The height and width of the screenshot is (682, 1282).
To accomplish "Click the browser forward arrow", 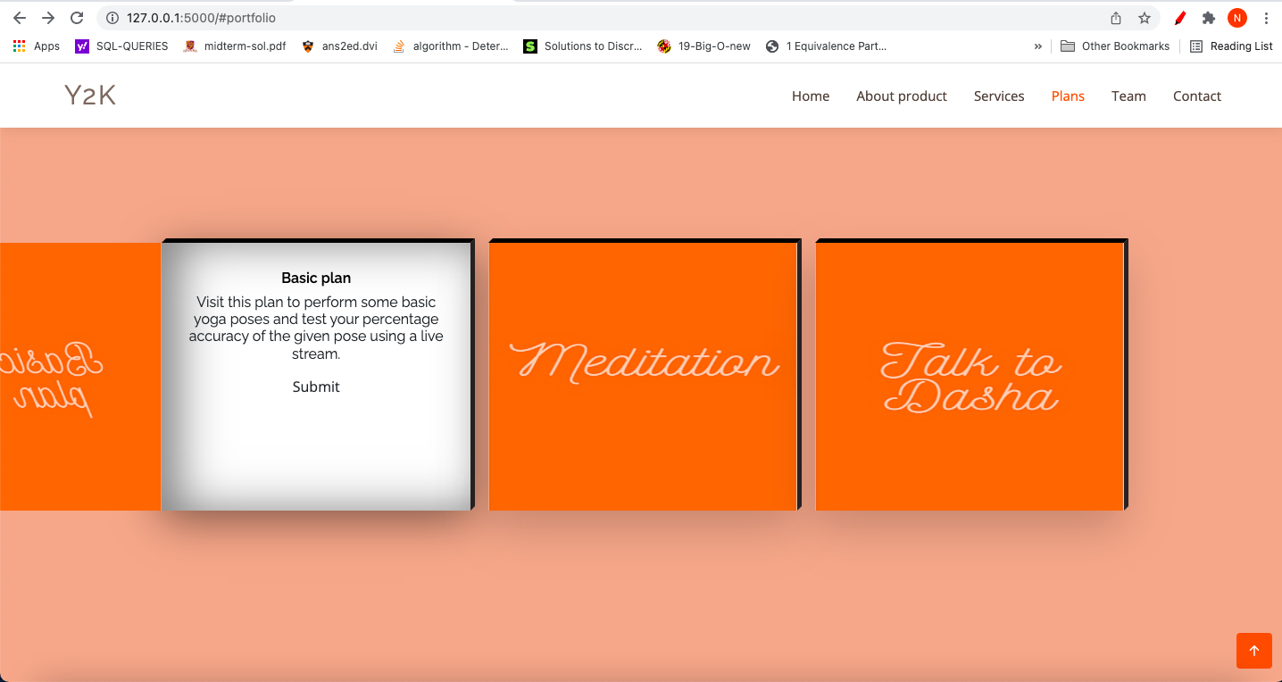I will coord(48,18).
